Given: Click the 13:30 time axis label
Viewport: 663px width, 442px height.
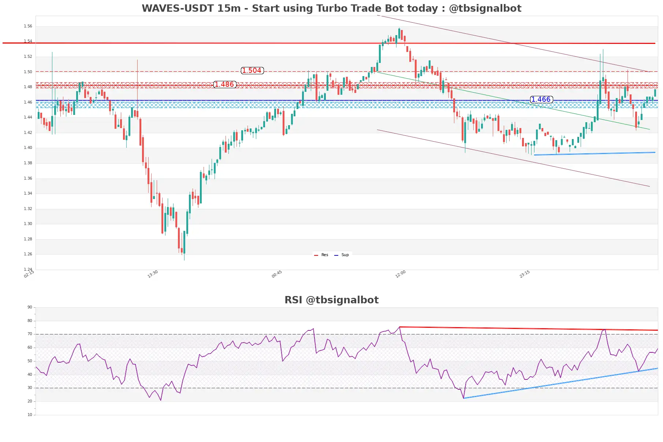Looking at the screenshot, I should point(153,274).
